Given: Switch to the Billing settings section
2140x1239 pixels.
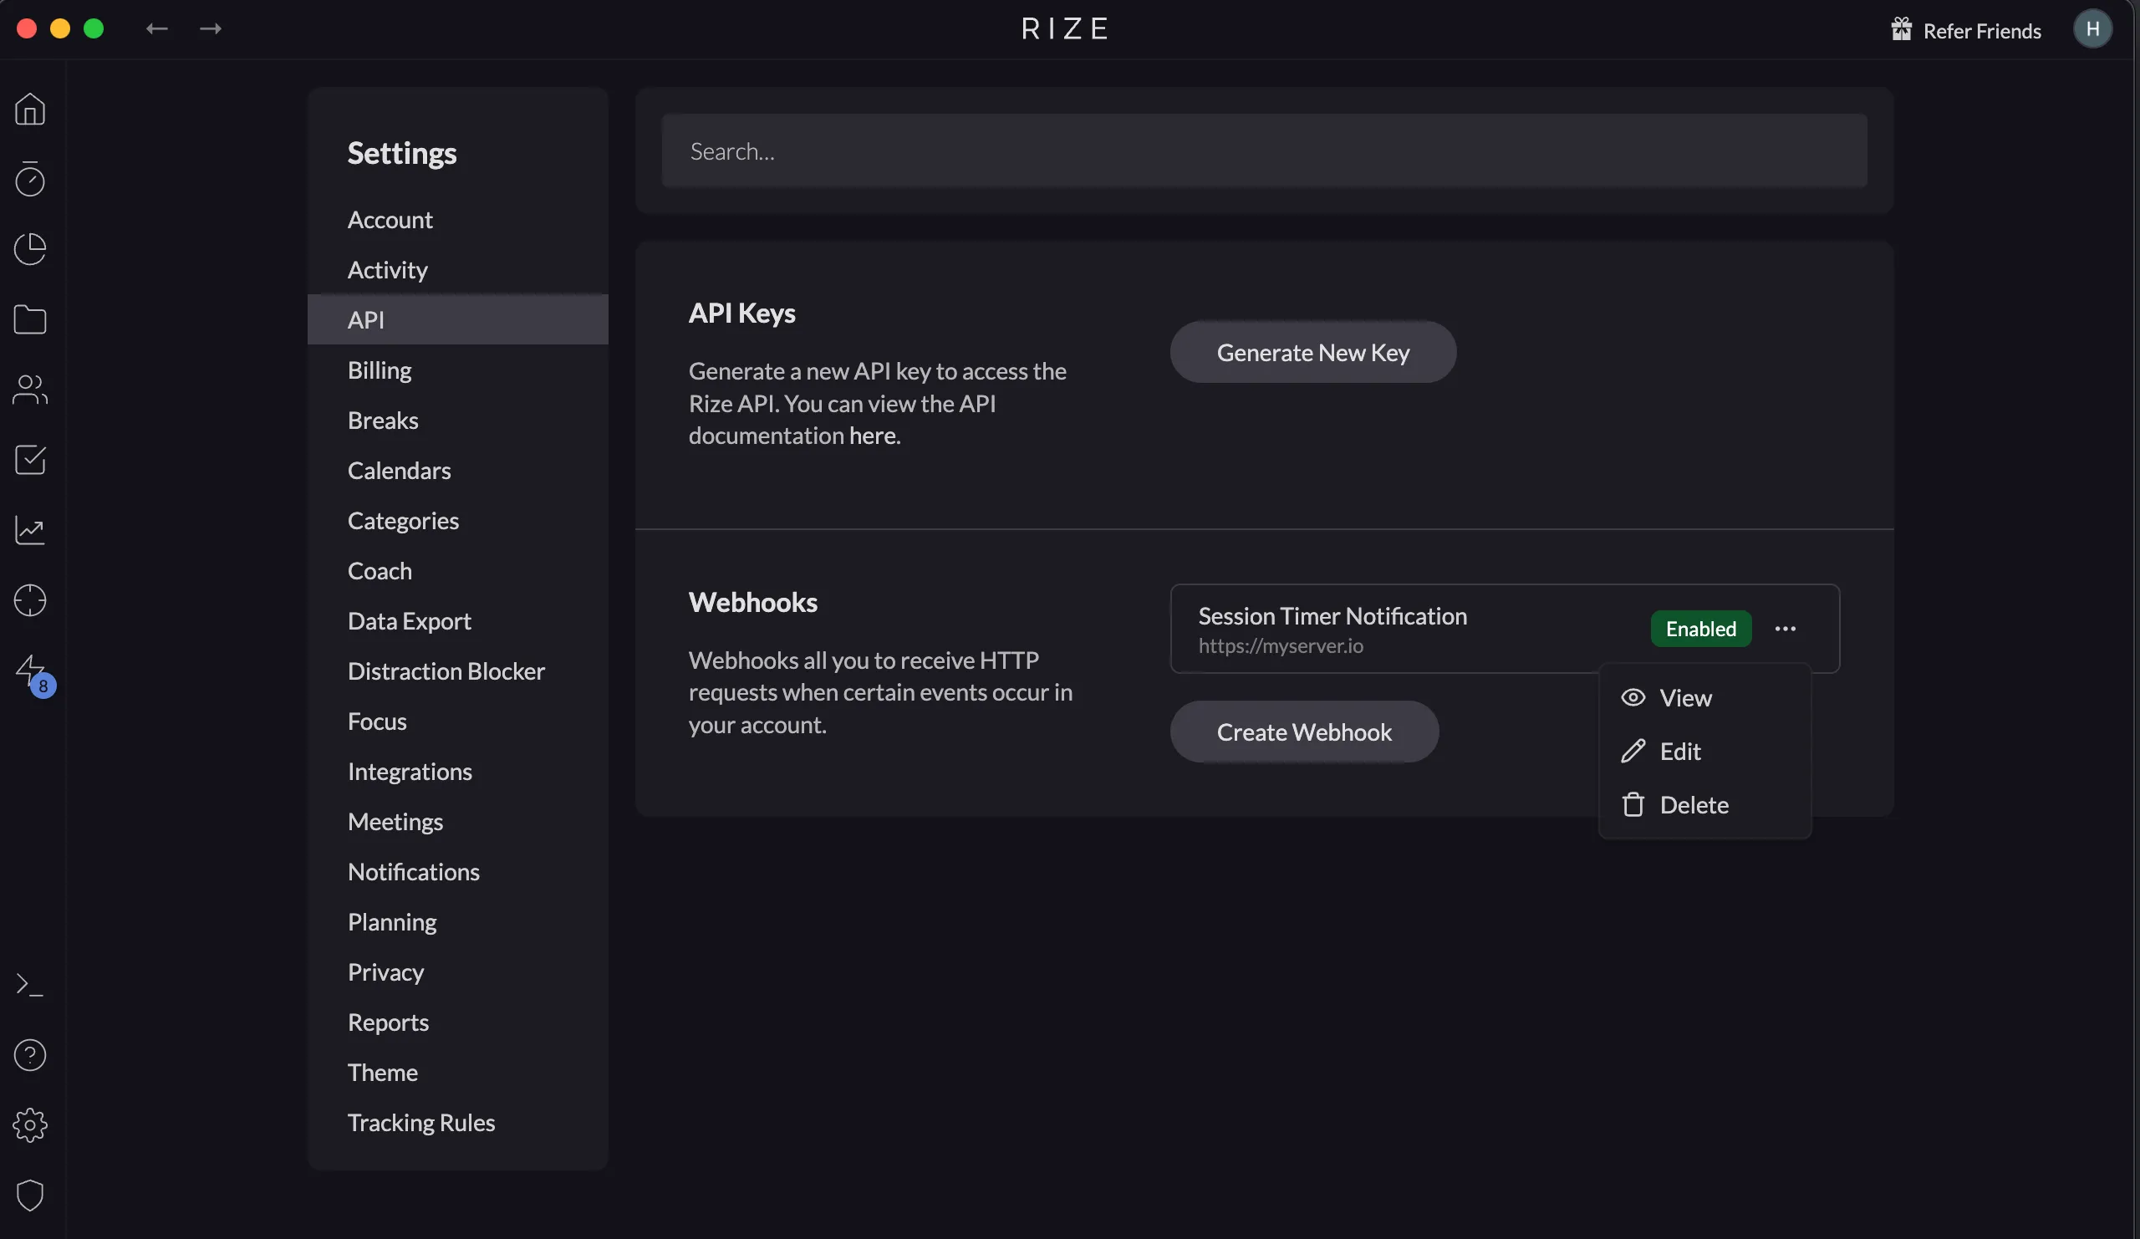Looking at the screenshot, I should coord(379,370).
